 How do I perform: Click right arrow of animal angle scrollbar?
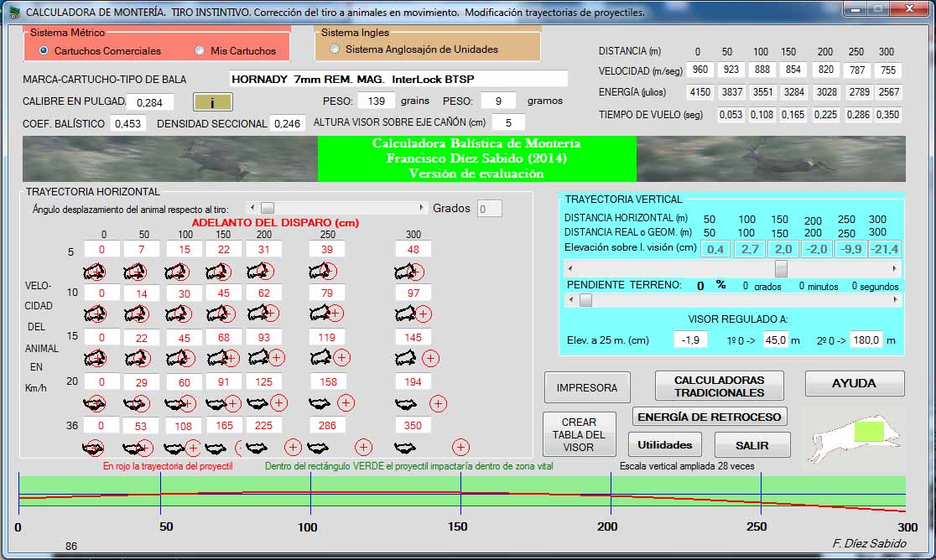[421, 208]
